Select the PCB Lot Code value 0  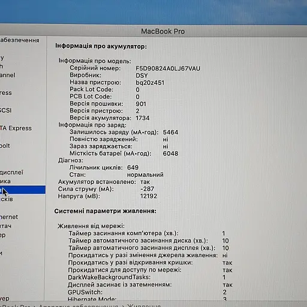(x=137, y=97)
